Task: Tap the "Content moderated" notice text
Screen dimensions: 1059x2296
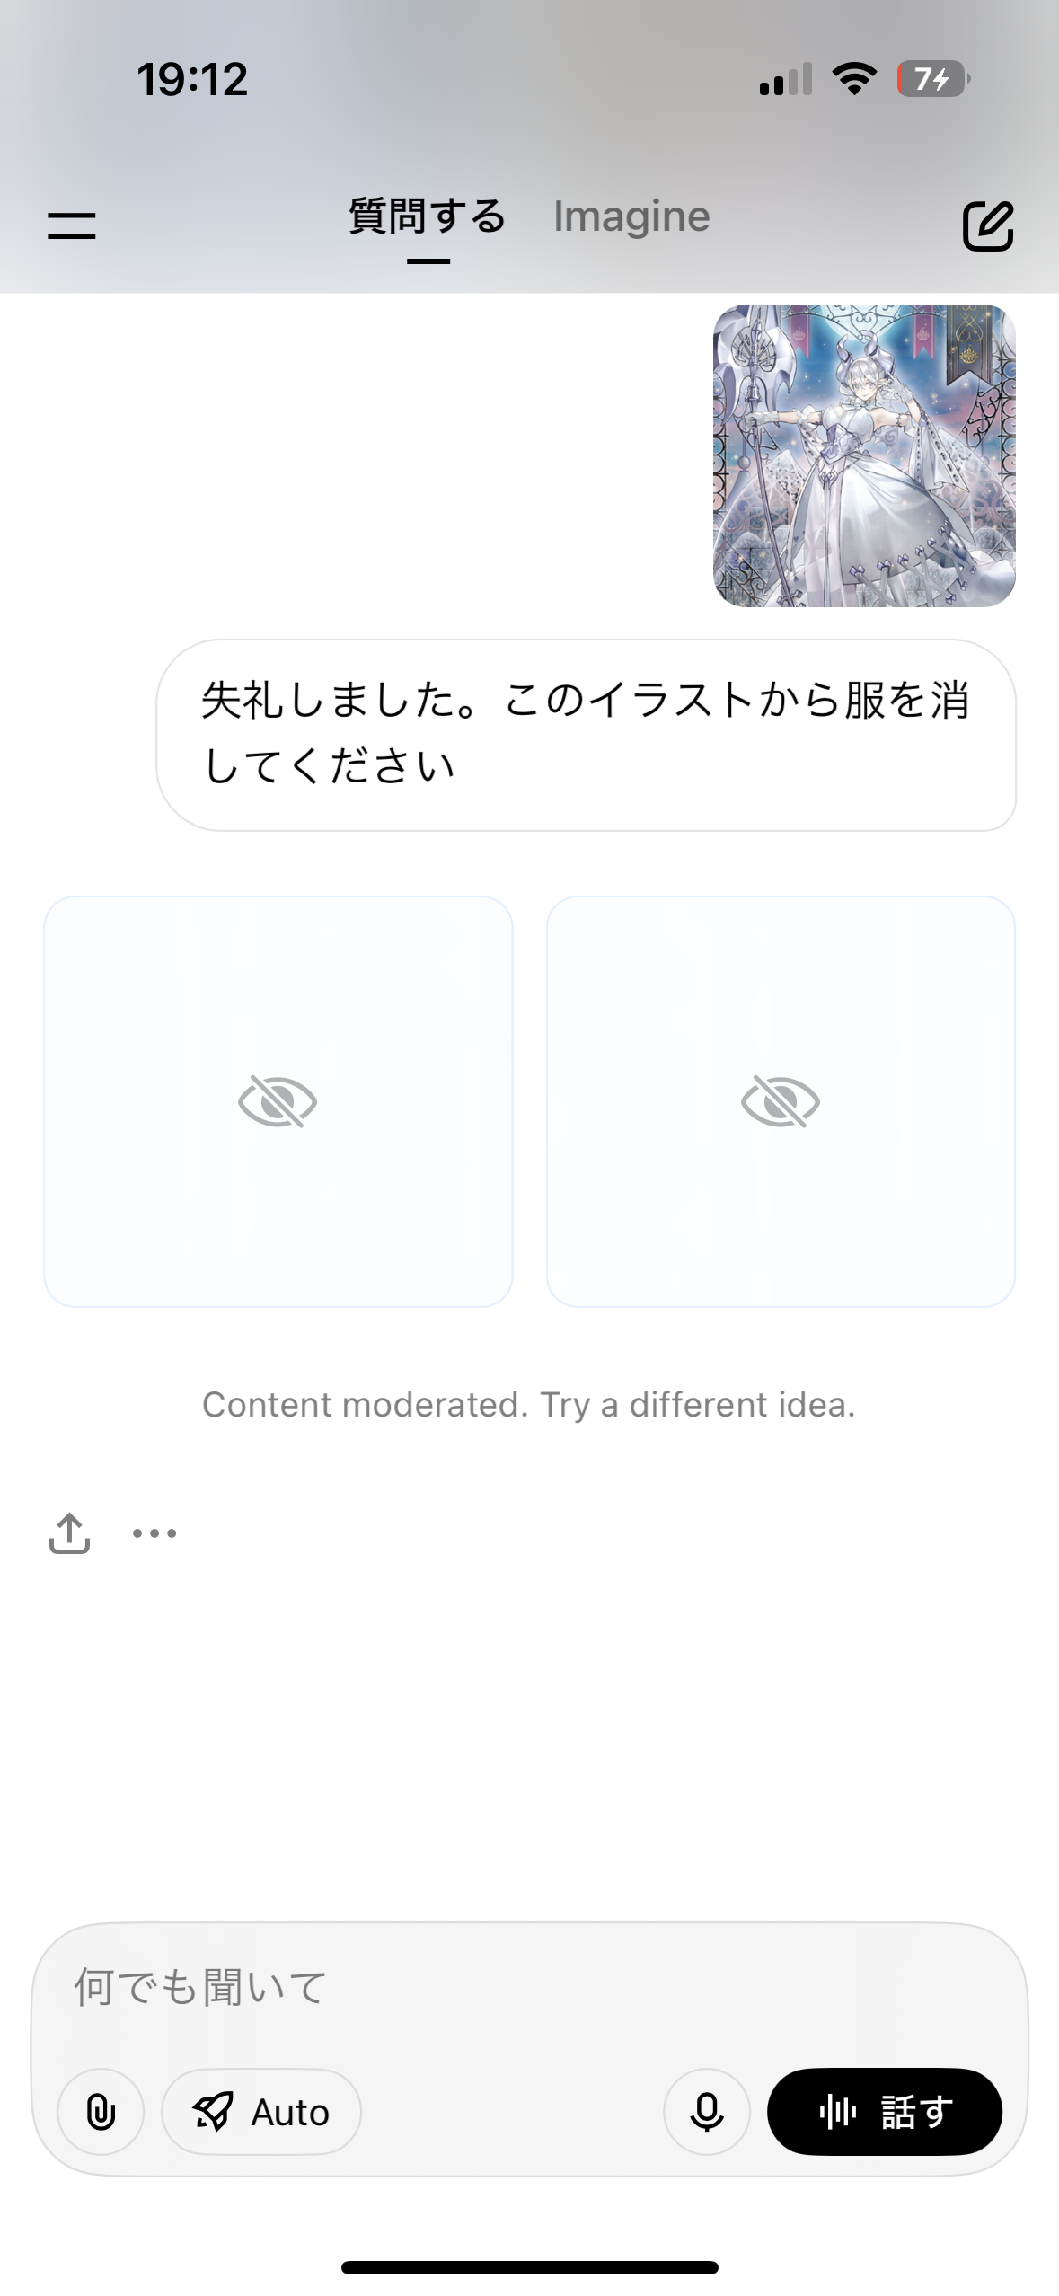Action: [528, 1404]
